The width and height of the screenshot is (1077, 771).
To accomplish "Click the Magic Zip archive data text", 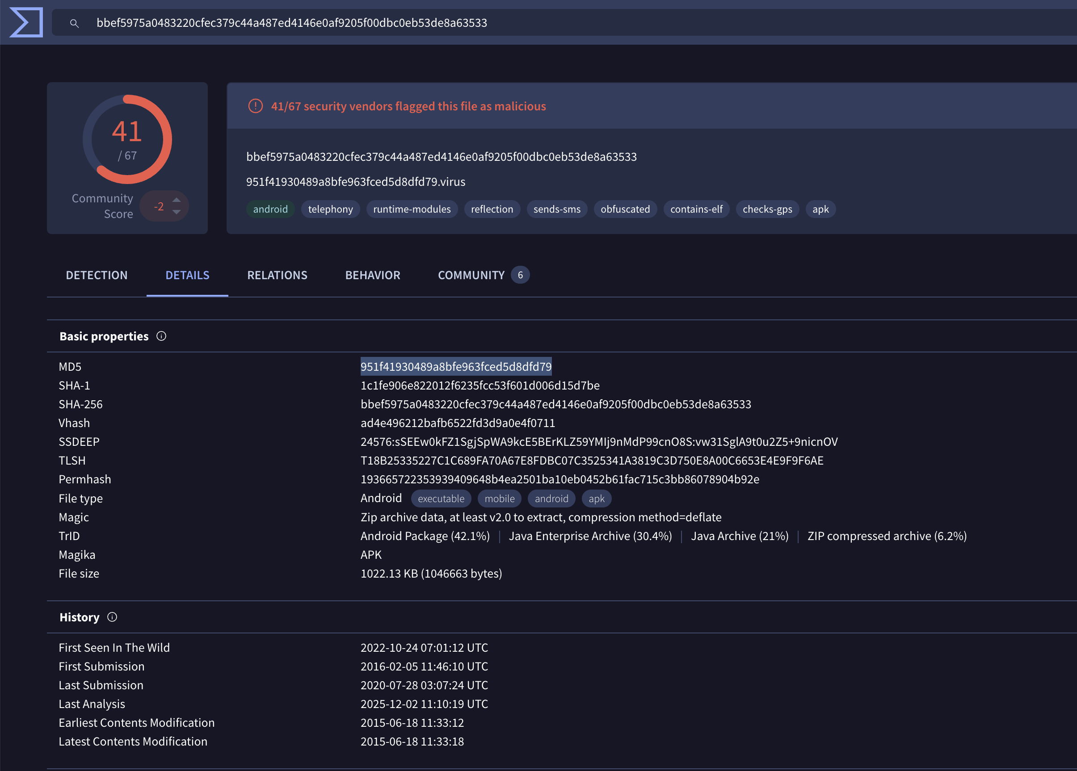I will pyautogui.click(x=541, y=517).
